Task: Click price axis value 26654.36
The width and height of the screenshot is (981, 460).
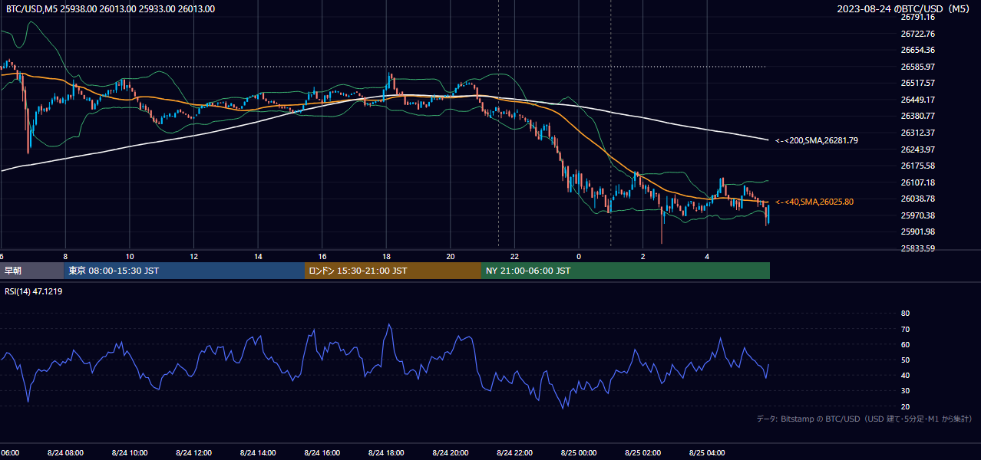Action: pos(917,50)
